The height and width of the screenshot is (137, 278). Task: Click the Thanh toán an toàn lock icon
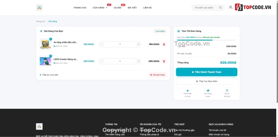point(188,91)
